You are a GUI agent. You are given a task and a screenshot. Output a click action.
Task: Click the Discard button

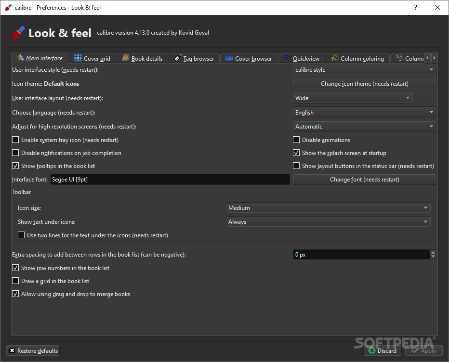(383, 350)
